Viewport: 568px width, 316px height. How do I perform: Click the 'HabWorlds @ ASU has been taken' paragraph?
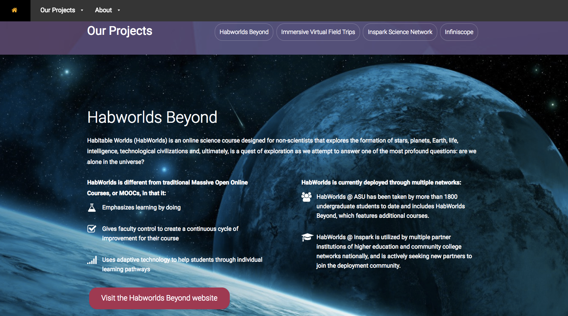coord(391,206)
